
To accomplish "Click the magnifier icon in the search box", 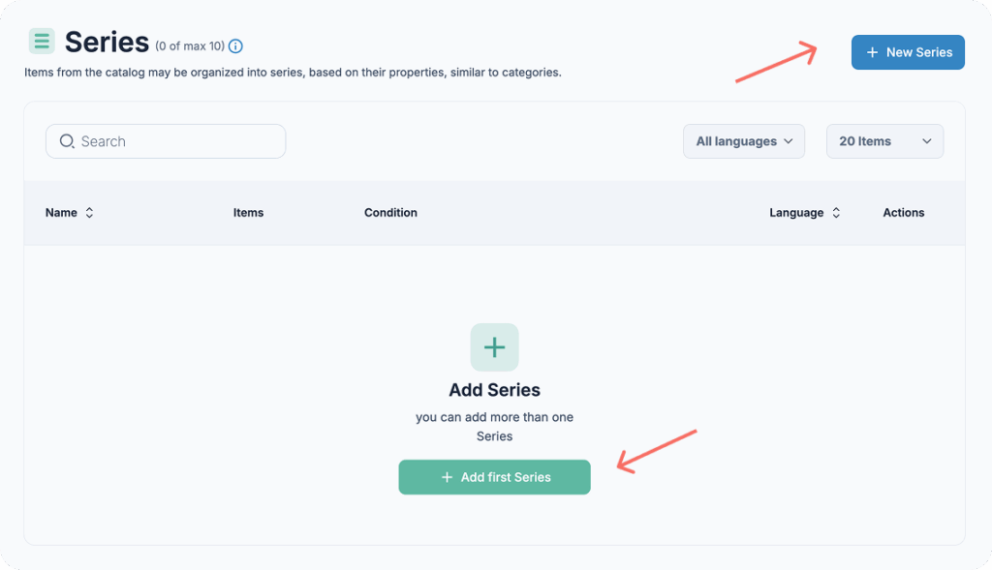I will pyautogui.click(x=67, y=141).
